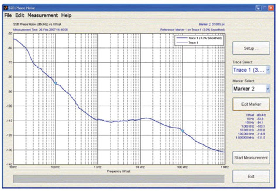The height and width of the screenshot is (191, 278).
Task: Click the blue line sample beside Trace 1 (3.0% Smoothed)
Action: [182, 38]
